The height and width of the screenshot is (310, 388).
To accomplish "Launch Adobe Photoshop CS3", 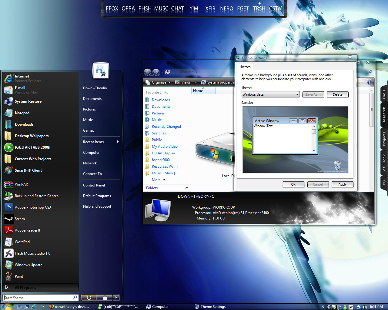I will point(40,207).
